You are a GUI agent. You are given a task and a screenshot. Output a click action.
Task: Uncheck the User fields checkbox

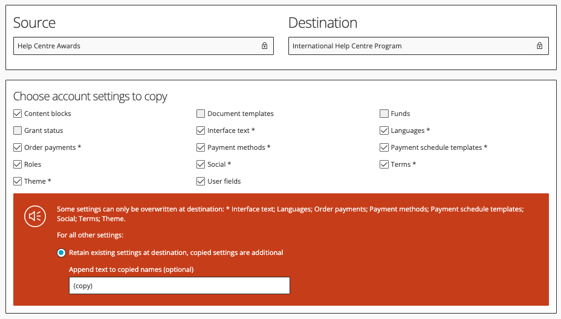pos(201,181)
